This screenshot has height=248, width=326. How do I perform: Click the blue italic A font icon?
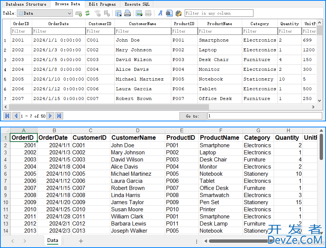[x=160, y=13]
